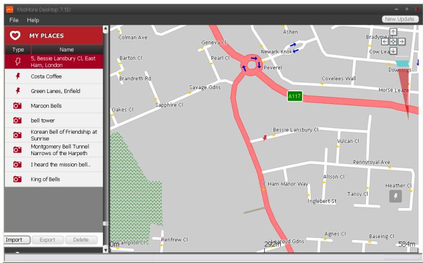Select the King of Bells entry
The height and width of the screenshot is (263, 423).
(54, 179)
